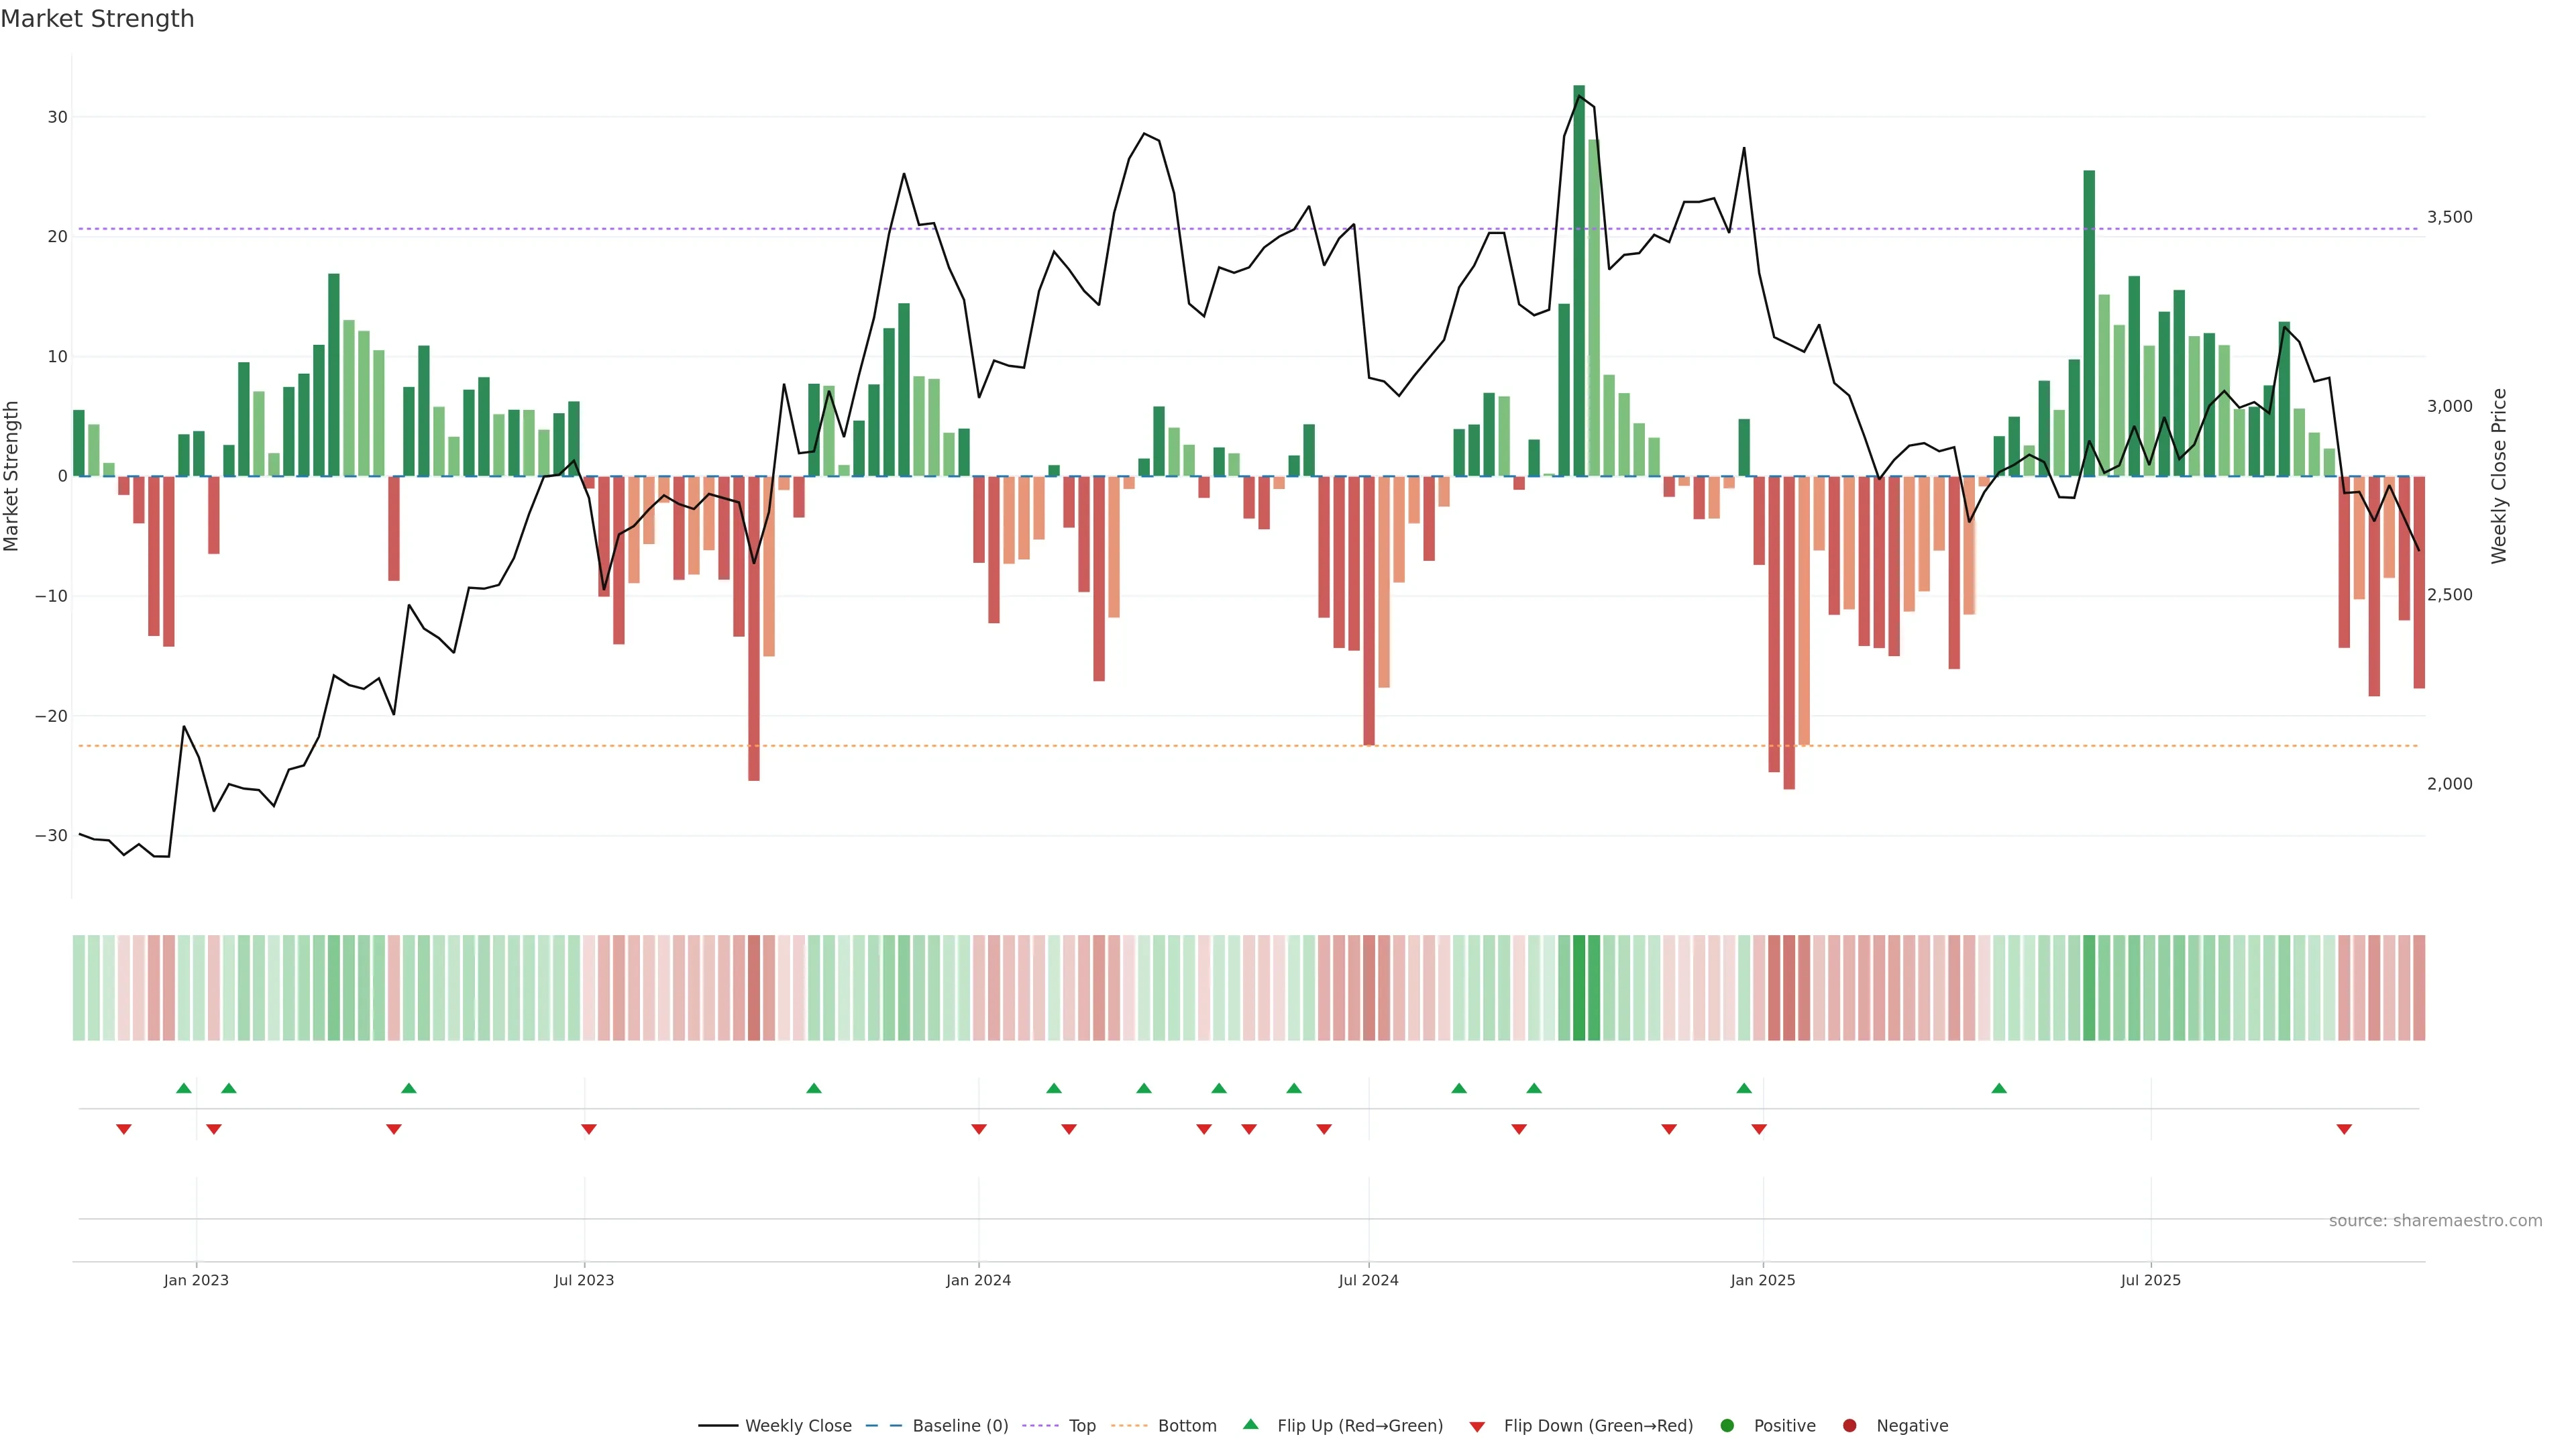The height and width of the screenshot is (1449, 2576).
Task: Click Flip Up green triangle legend icon
Action: coord(1250,1425)
